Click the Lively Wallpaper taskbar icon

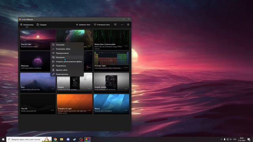click(x=87, y=139)
